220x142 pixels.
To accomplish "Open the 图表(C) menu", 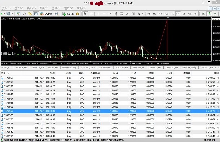I will (44, 8).
